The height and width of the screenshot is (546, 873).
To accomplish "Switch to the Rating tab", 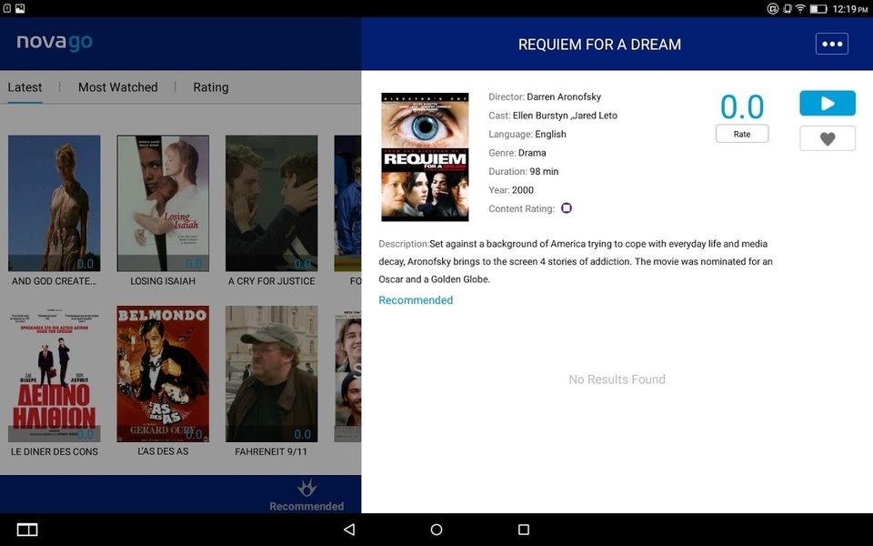I will click(x=210, y=87).
